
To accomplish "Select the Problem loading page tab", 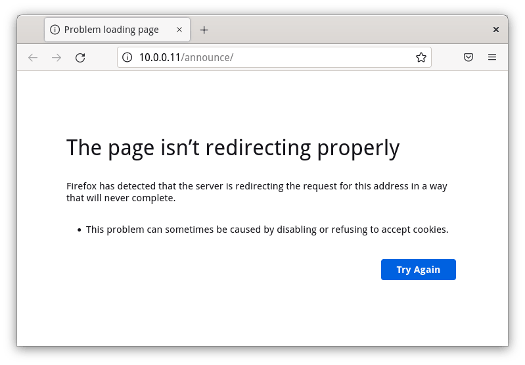I will [x=117, y=30].
